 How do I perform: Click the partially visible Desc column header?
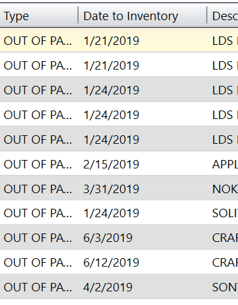pos(223,16)
